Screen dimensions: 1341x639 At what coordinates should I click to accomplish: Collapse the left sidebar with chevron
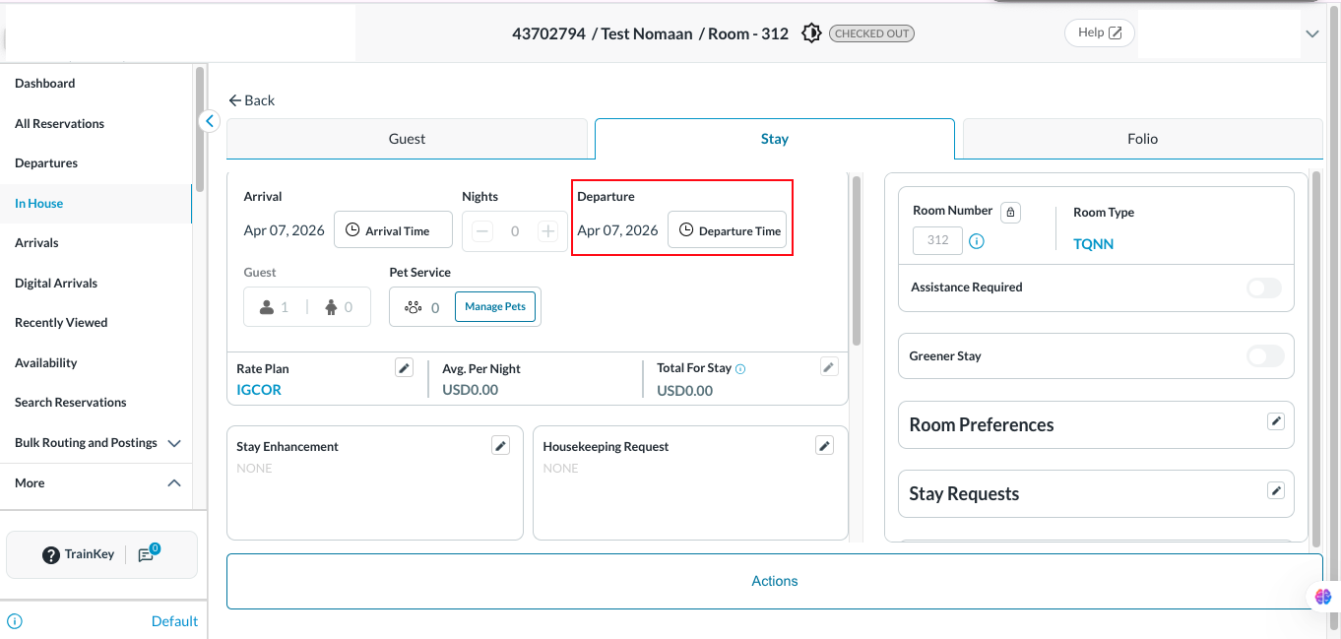[x=209, y=121]
